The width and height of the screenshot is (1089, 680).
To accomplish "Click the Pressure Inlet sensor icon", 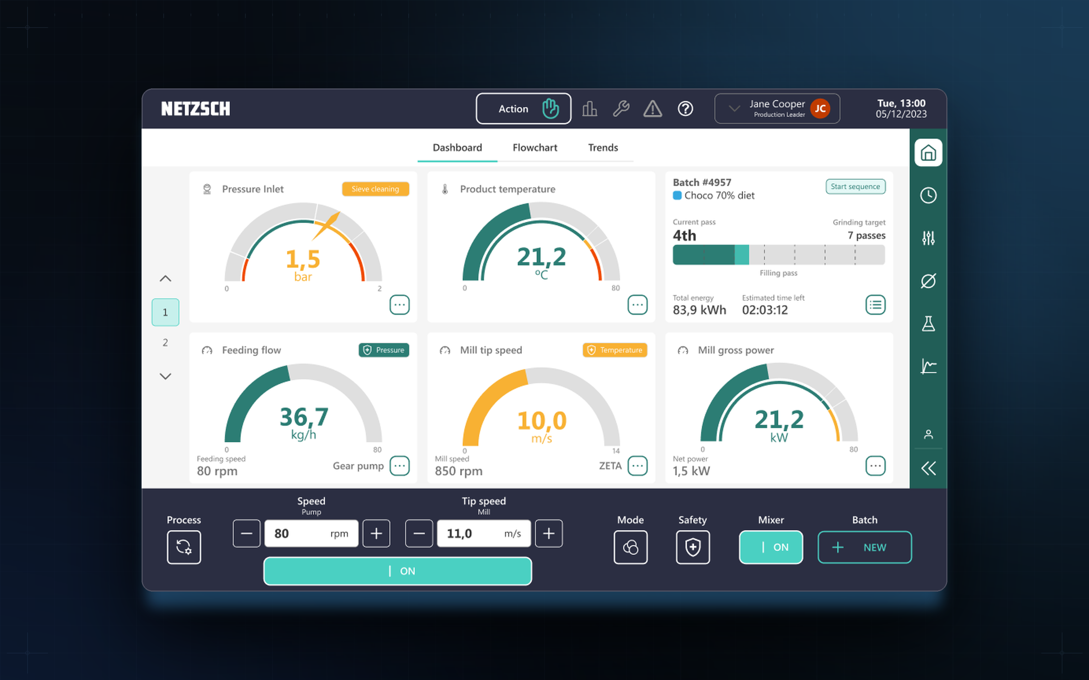I will click(207, 189).
